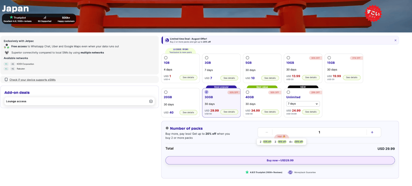
Task: Click the deal icon in the August Offer banner
Action: tap(167, 40)
